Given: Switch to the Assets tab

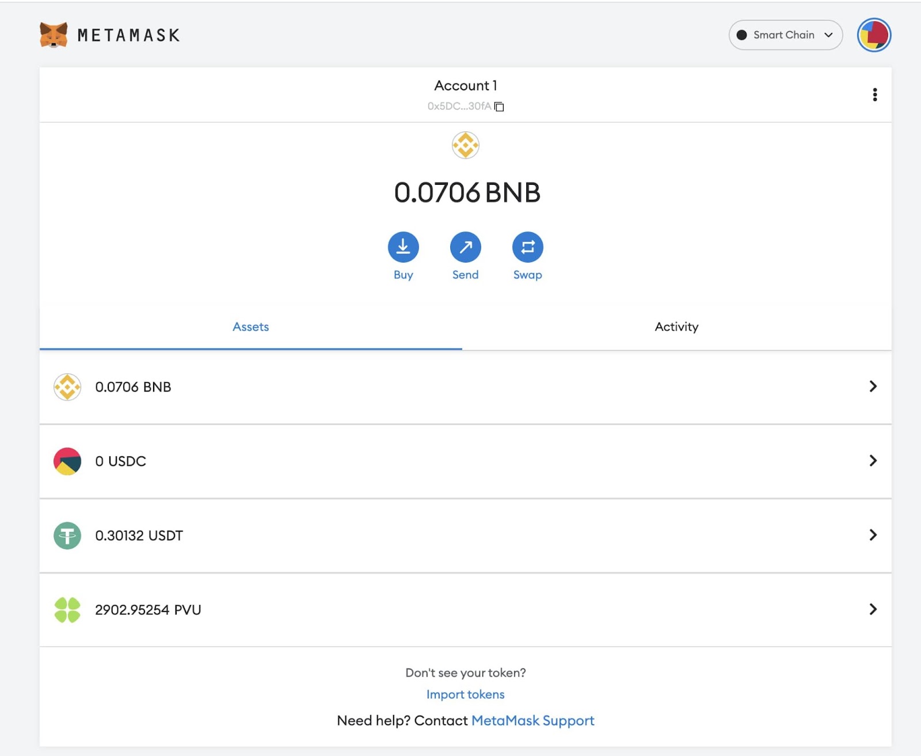Looking at the screenshot, I should (250, 327).
